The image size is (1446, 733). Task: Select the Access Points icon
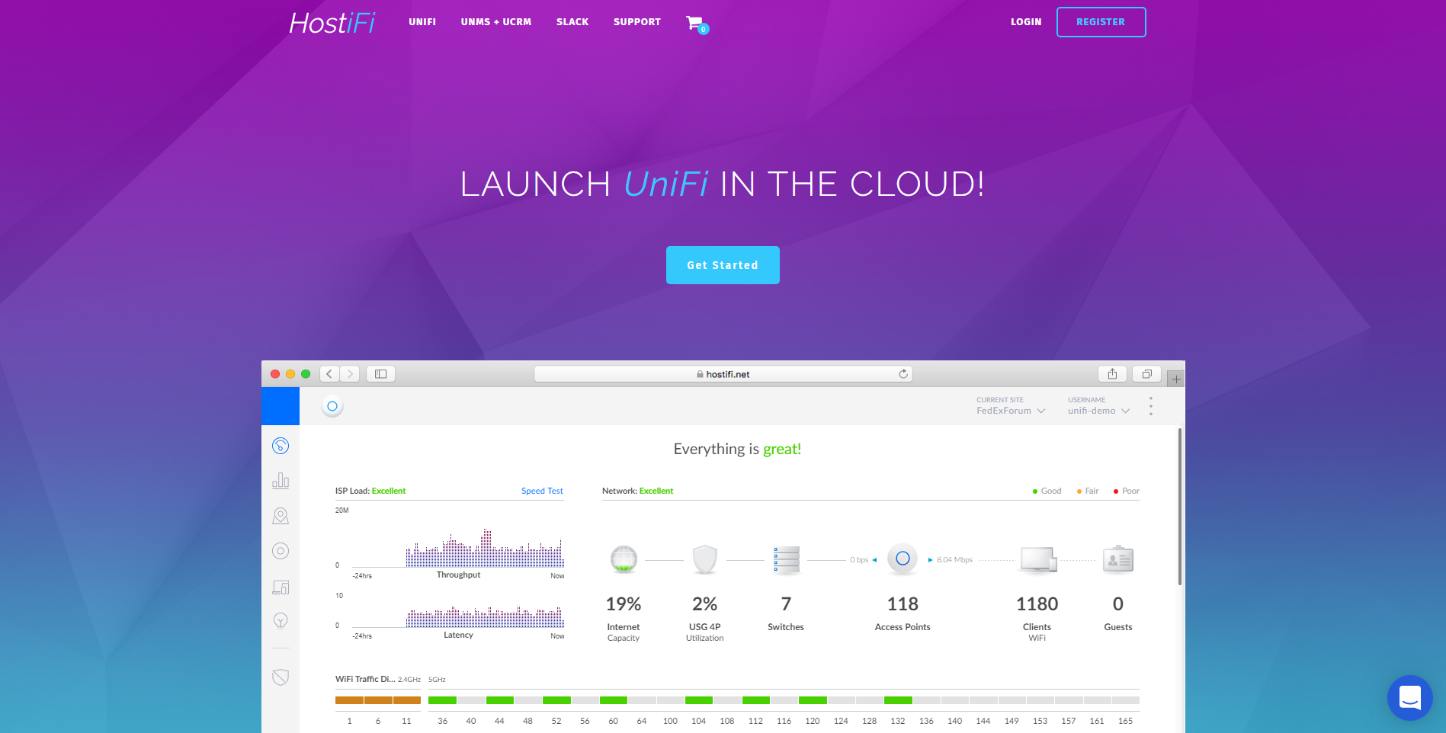(x=903, y=559)
